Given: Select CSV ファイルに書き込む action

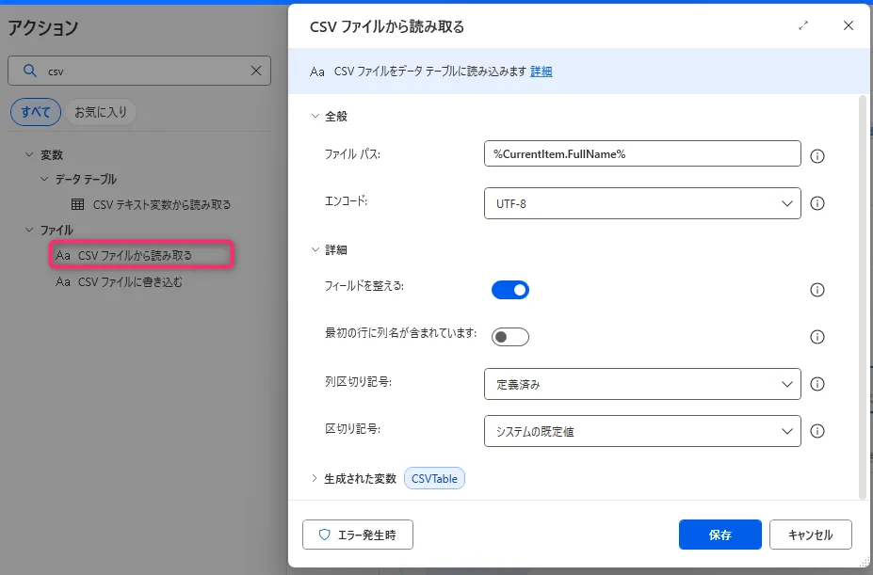Looking at the screenshot, I should pos(130,281).
